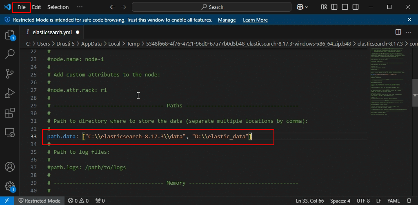The height and width of the screenshot is (205, 418).
Task: Open the Extensions view
Action: point(9,113)
